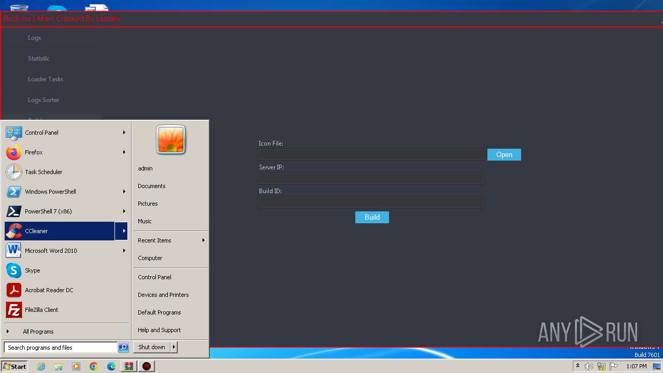Click the Search programs and files box
This screenshot has width=663, height=373.
click(61, 348)
